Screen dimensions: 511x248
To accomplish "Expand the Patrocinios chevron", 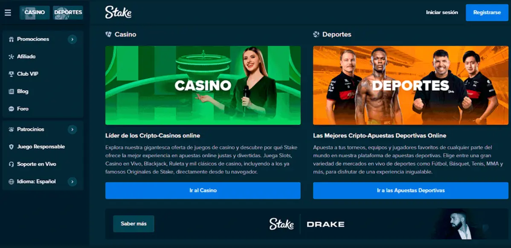I will pos(73,130).
